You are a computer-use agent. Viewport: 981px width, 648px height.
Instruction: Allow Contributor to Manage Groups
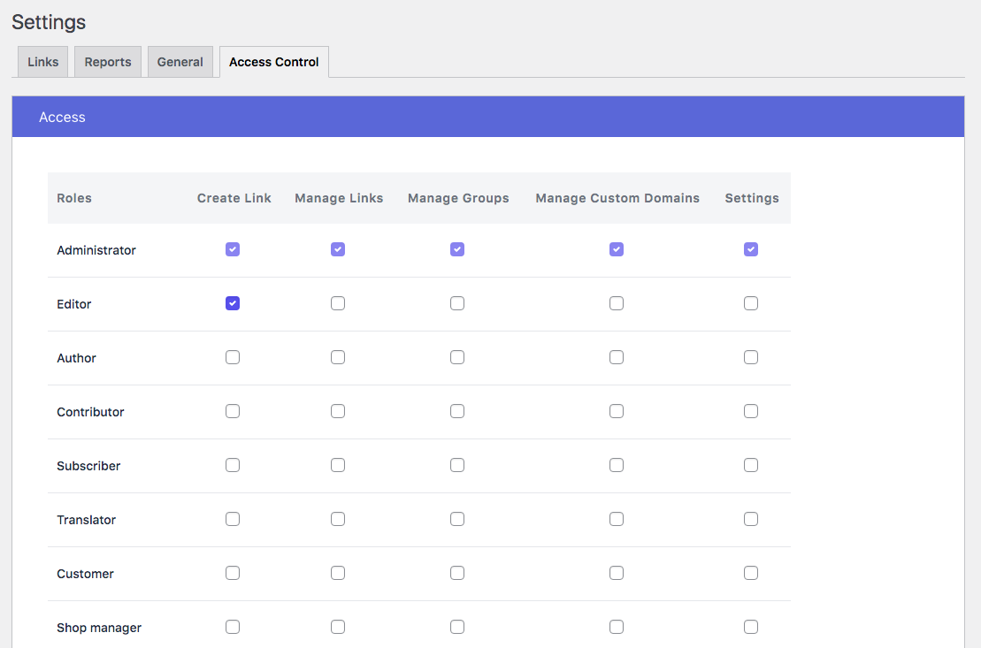(457, 411)
